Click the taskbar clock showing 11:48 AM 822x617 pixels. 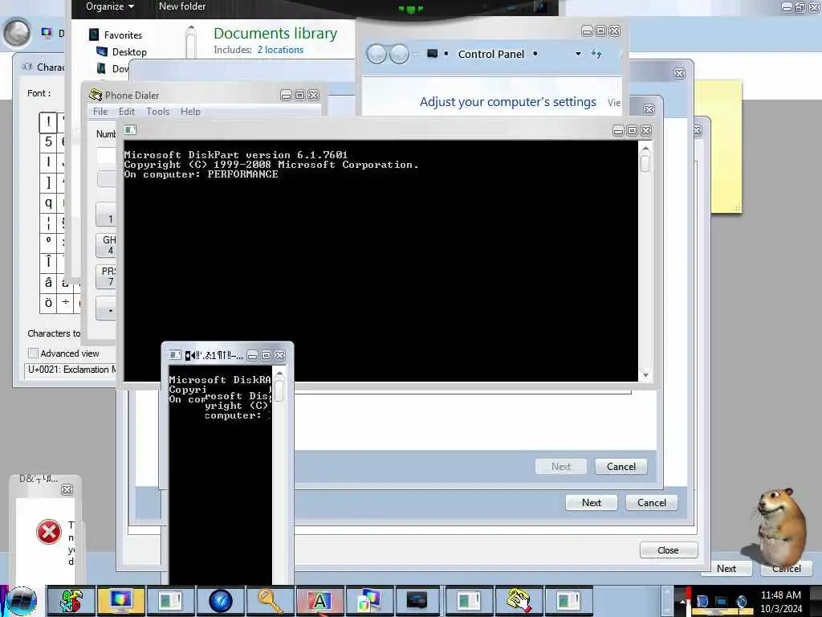click(781, 602)
